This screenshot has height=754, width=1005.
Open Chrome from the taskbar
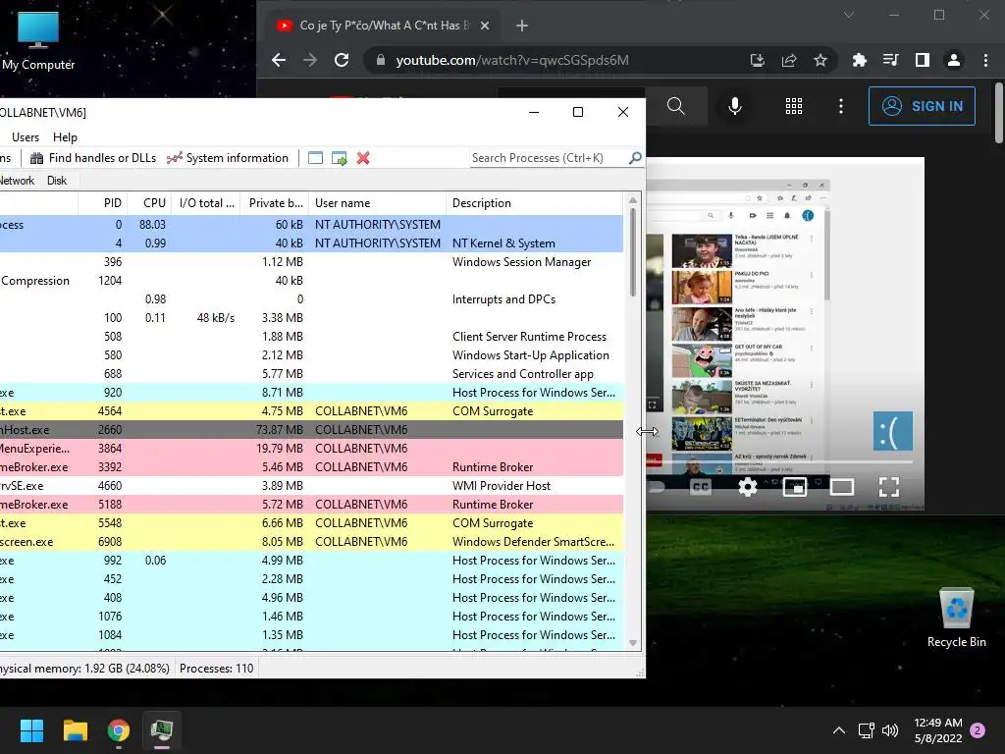(x=119, y=730)
